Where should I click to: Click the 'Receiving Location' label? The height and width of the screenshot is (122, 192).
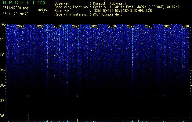[71, 7]
